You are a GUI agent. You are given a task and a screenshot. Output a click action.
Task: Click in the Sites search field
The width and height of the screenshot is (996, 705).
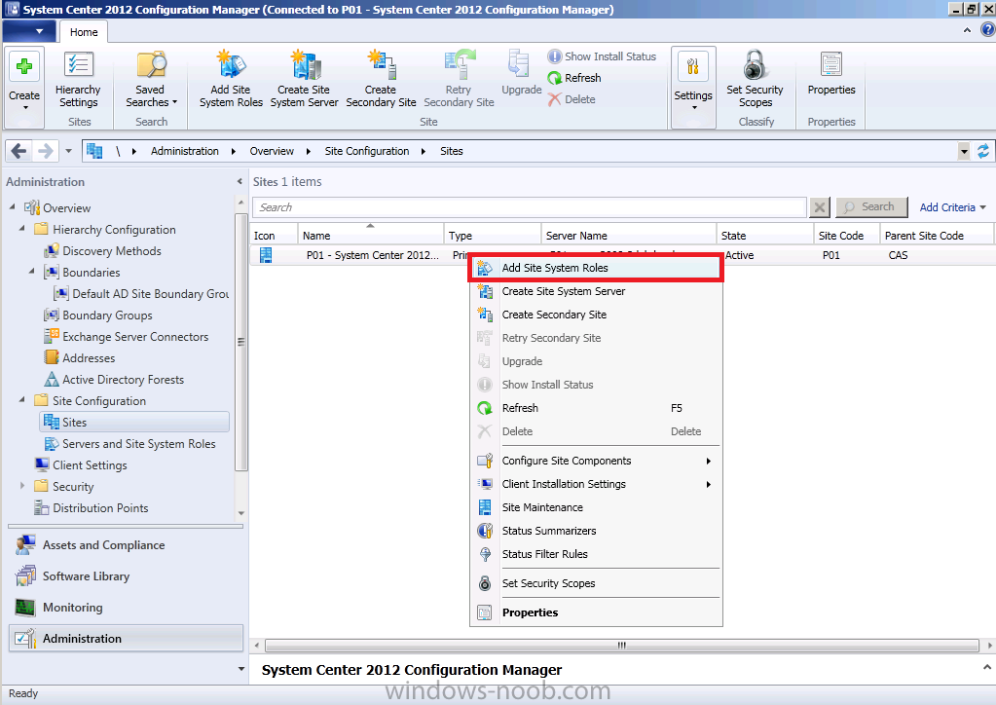pos(529,207)
